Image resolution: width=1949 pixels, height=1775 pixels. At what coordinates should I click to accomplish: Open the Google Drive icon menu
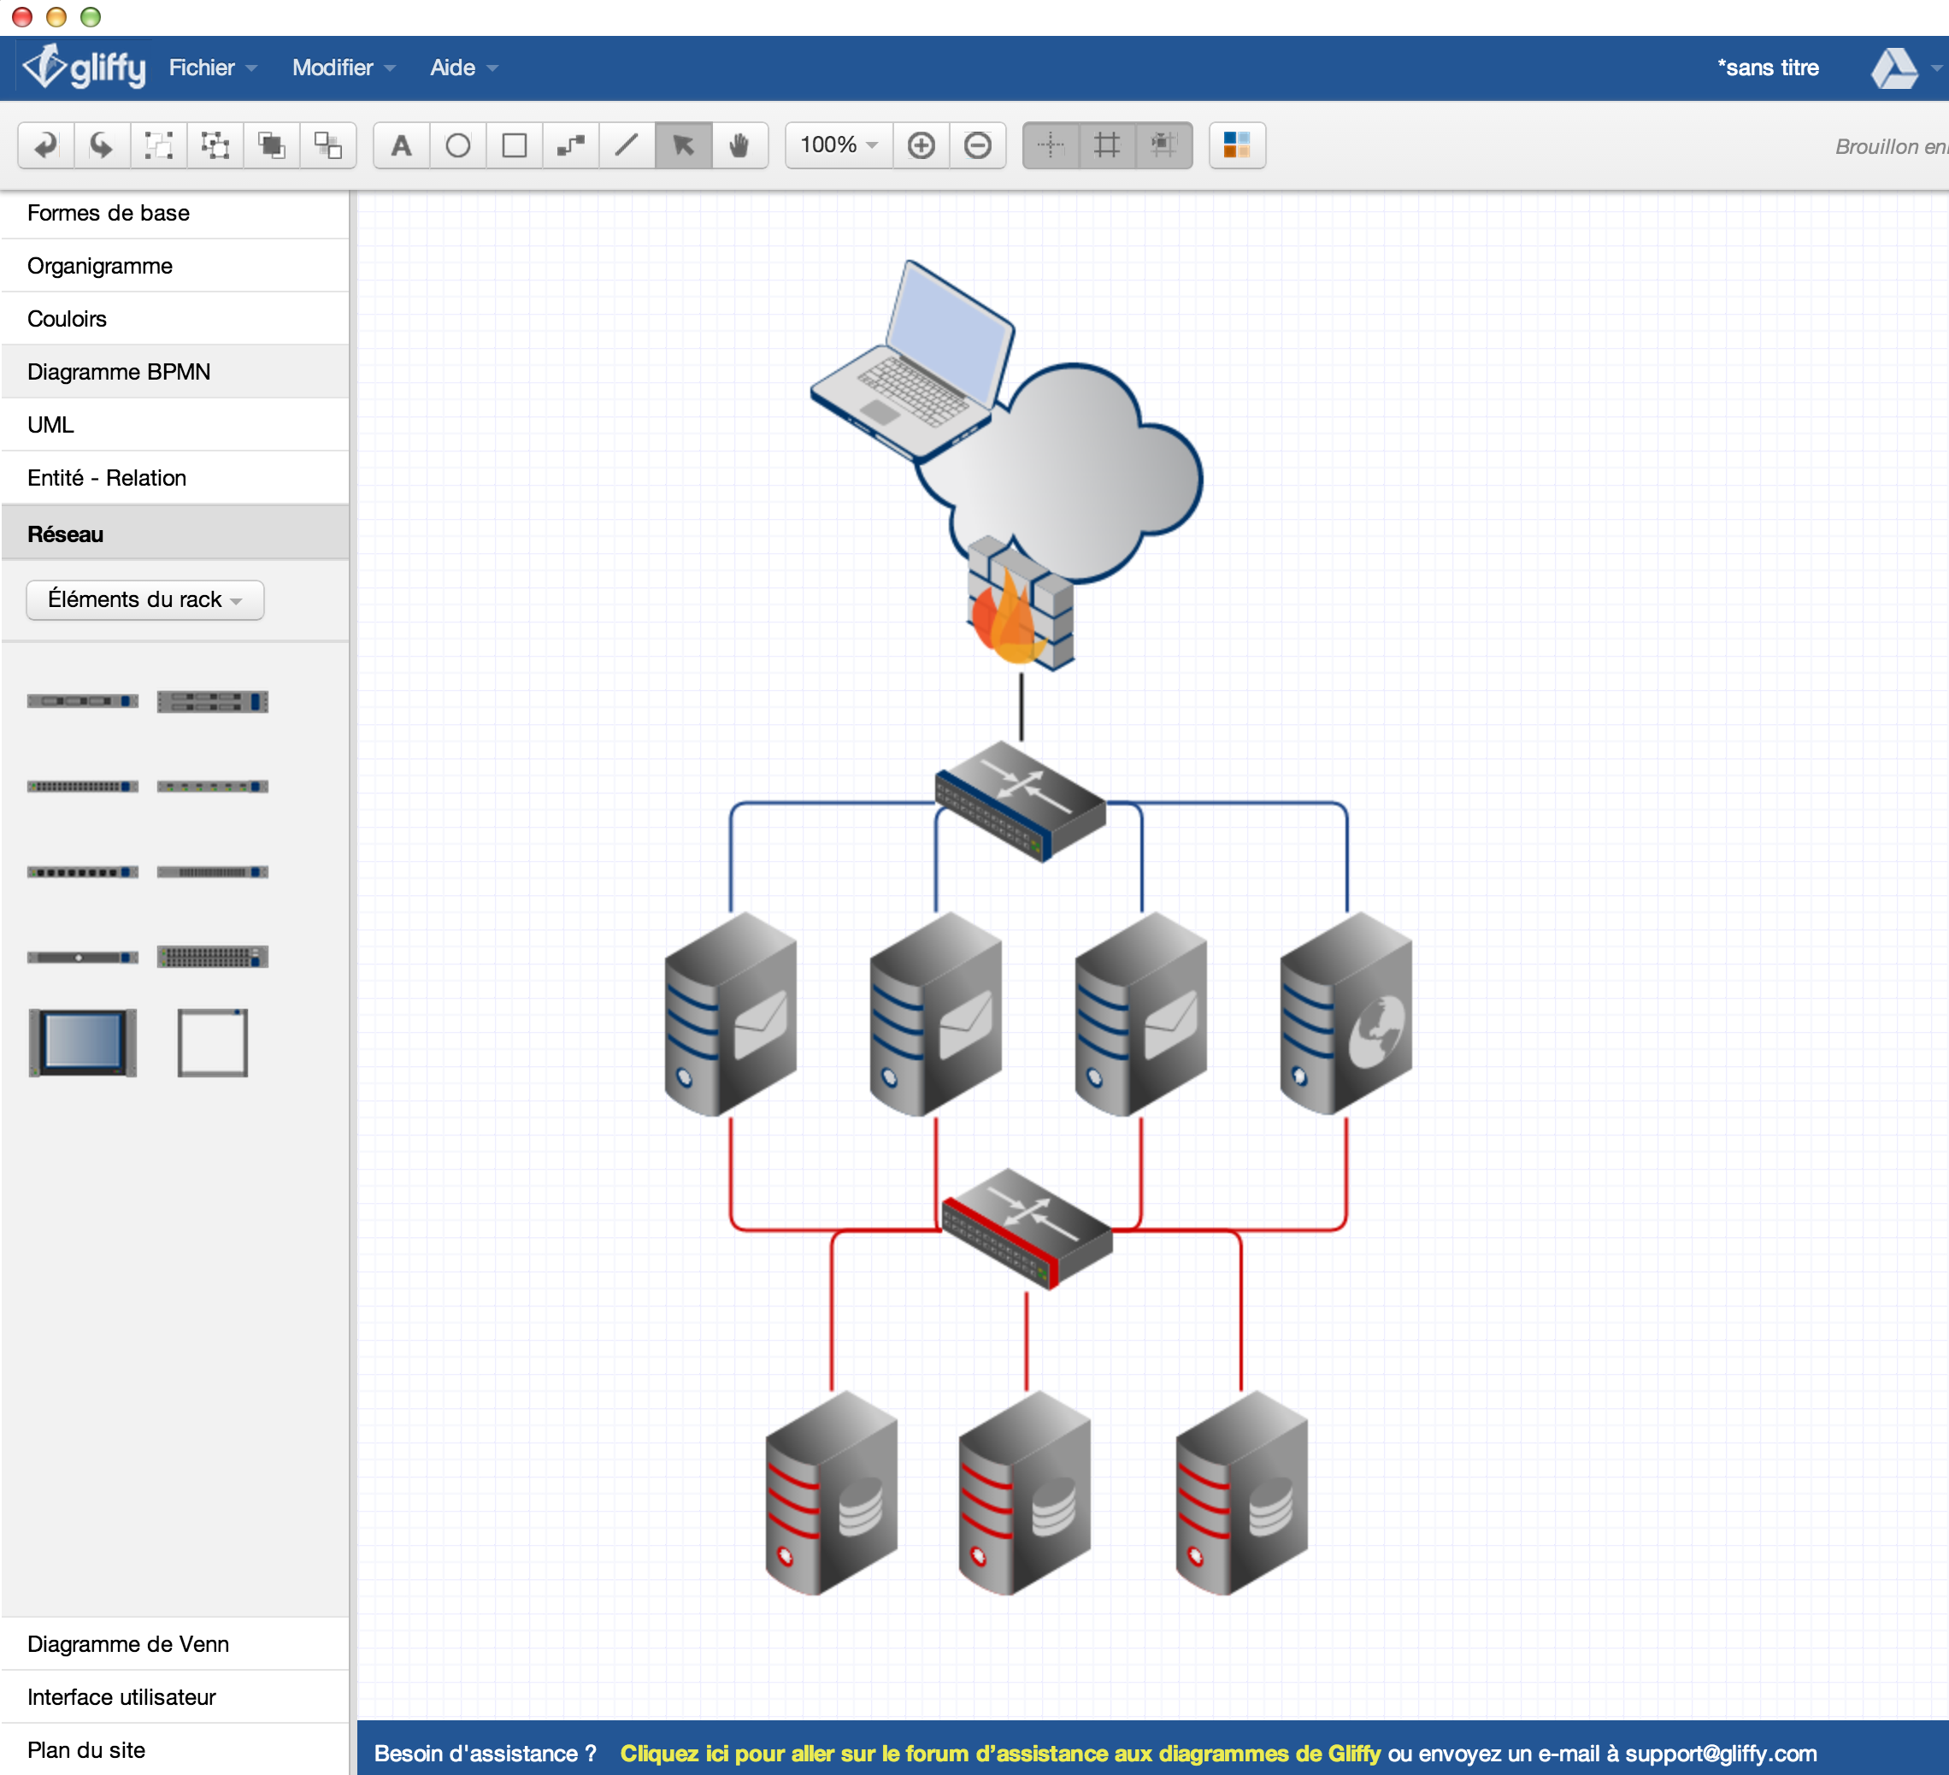tap(1895, 68)
